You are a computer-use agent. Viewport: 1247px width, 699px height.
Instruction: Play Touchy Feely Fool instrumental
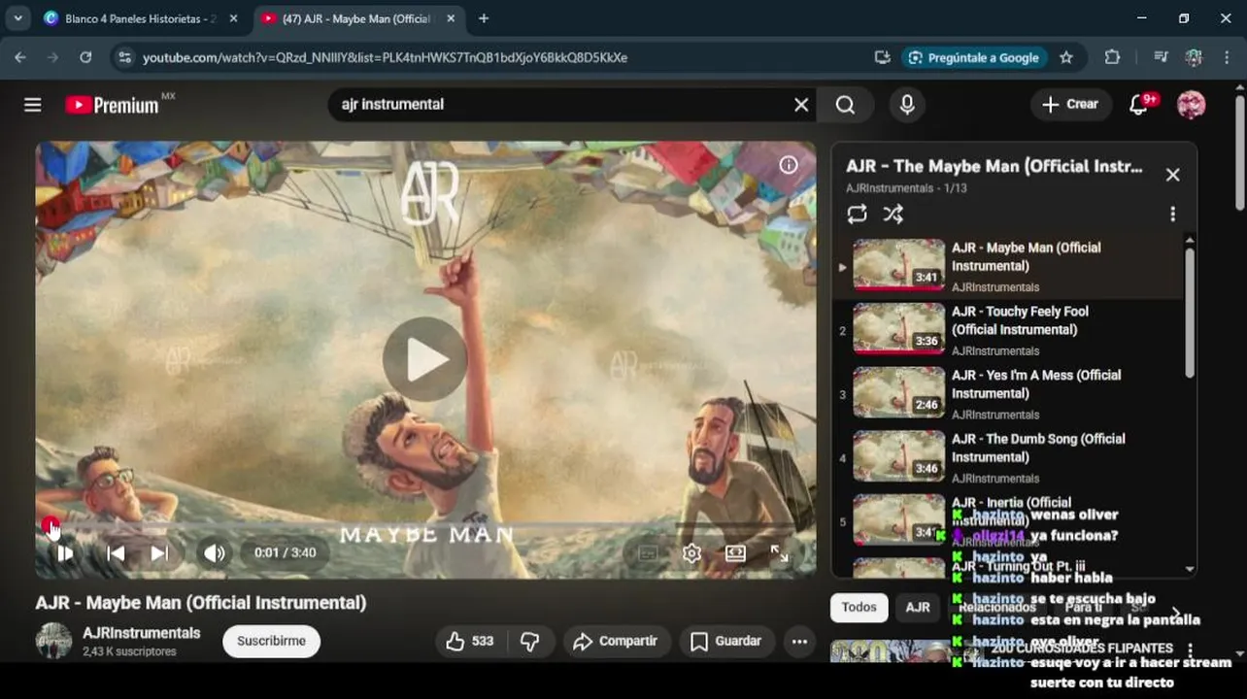[x=1009, y=330]
